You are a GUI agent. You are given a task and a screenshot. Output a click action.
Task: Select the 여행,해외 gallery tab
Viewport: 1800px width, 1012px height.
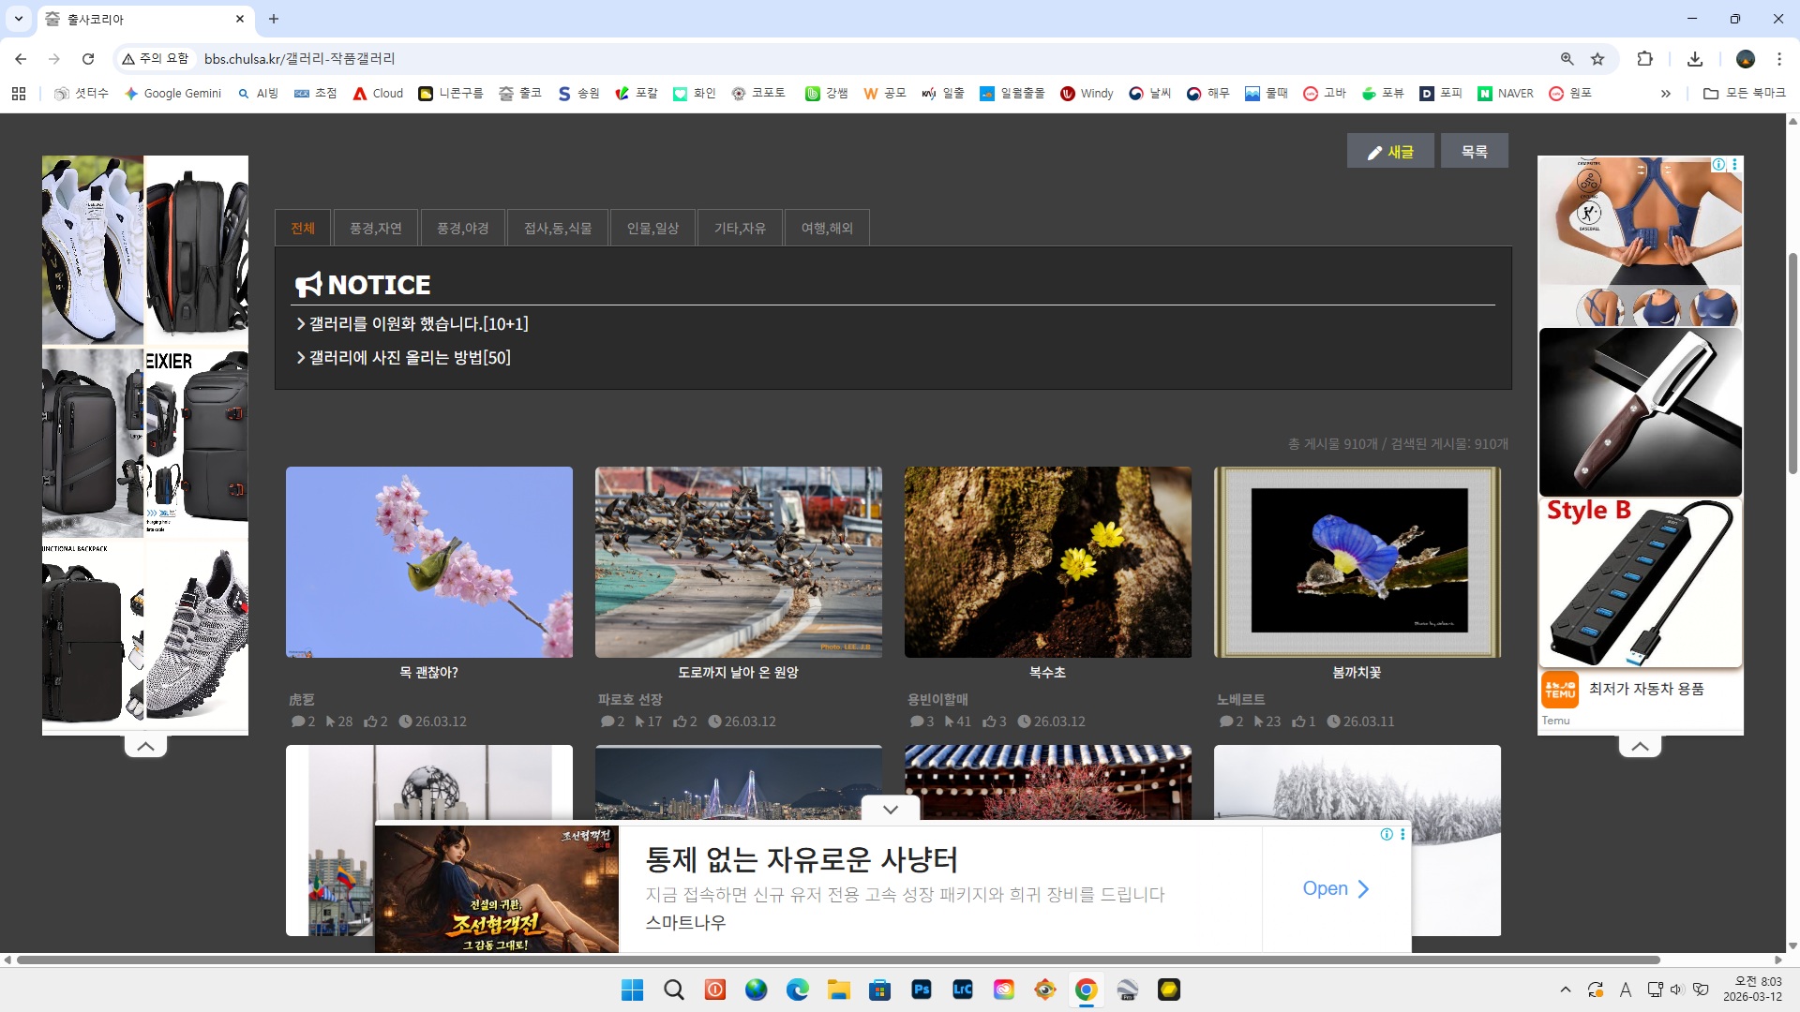pyautogui.click(x=826, y=227)
